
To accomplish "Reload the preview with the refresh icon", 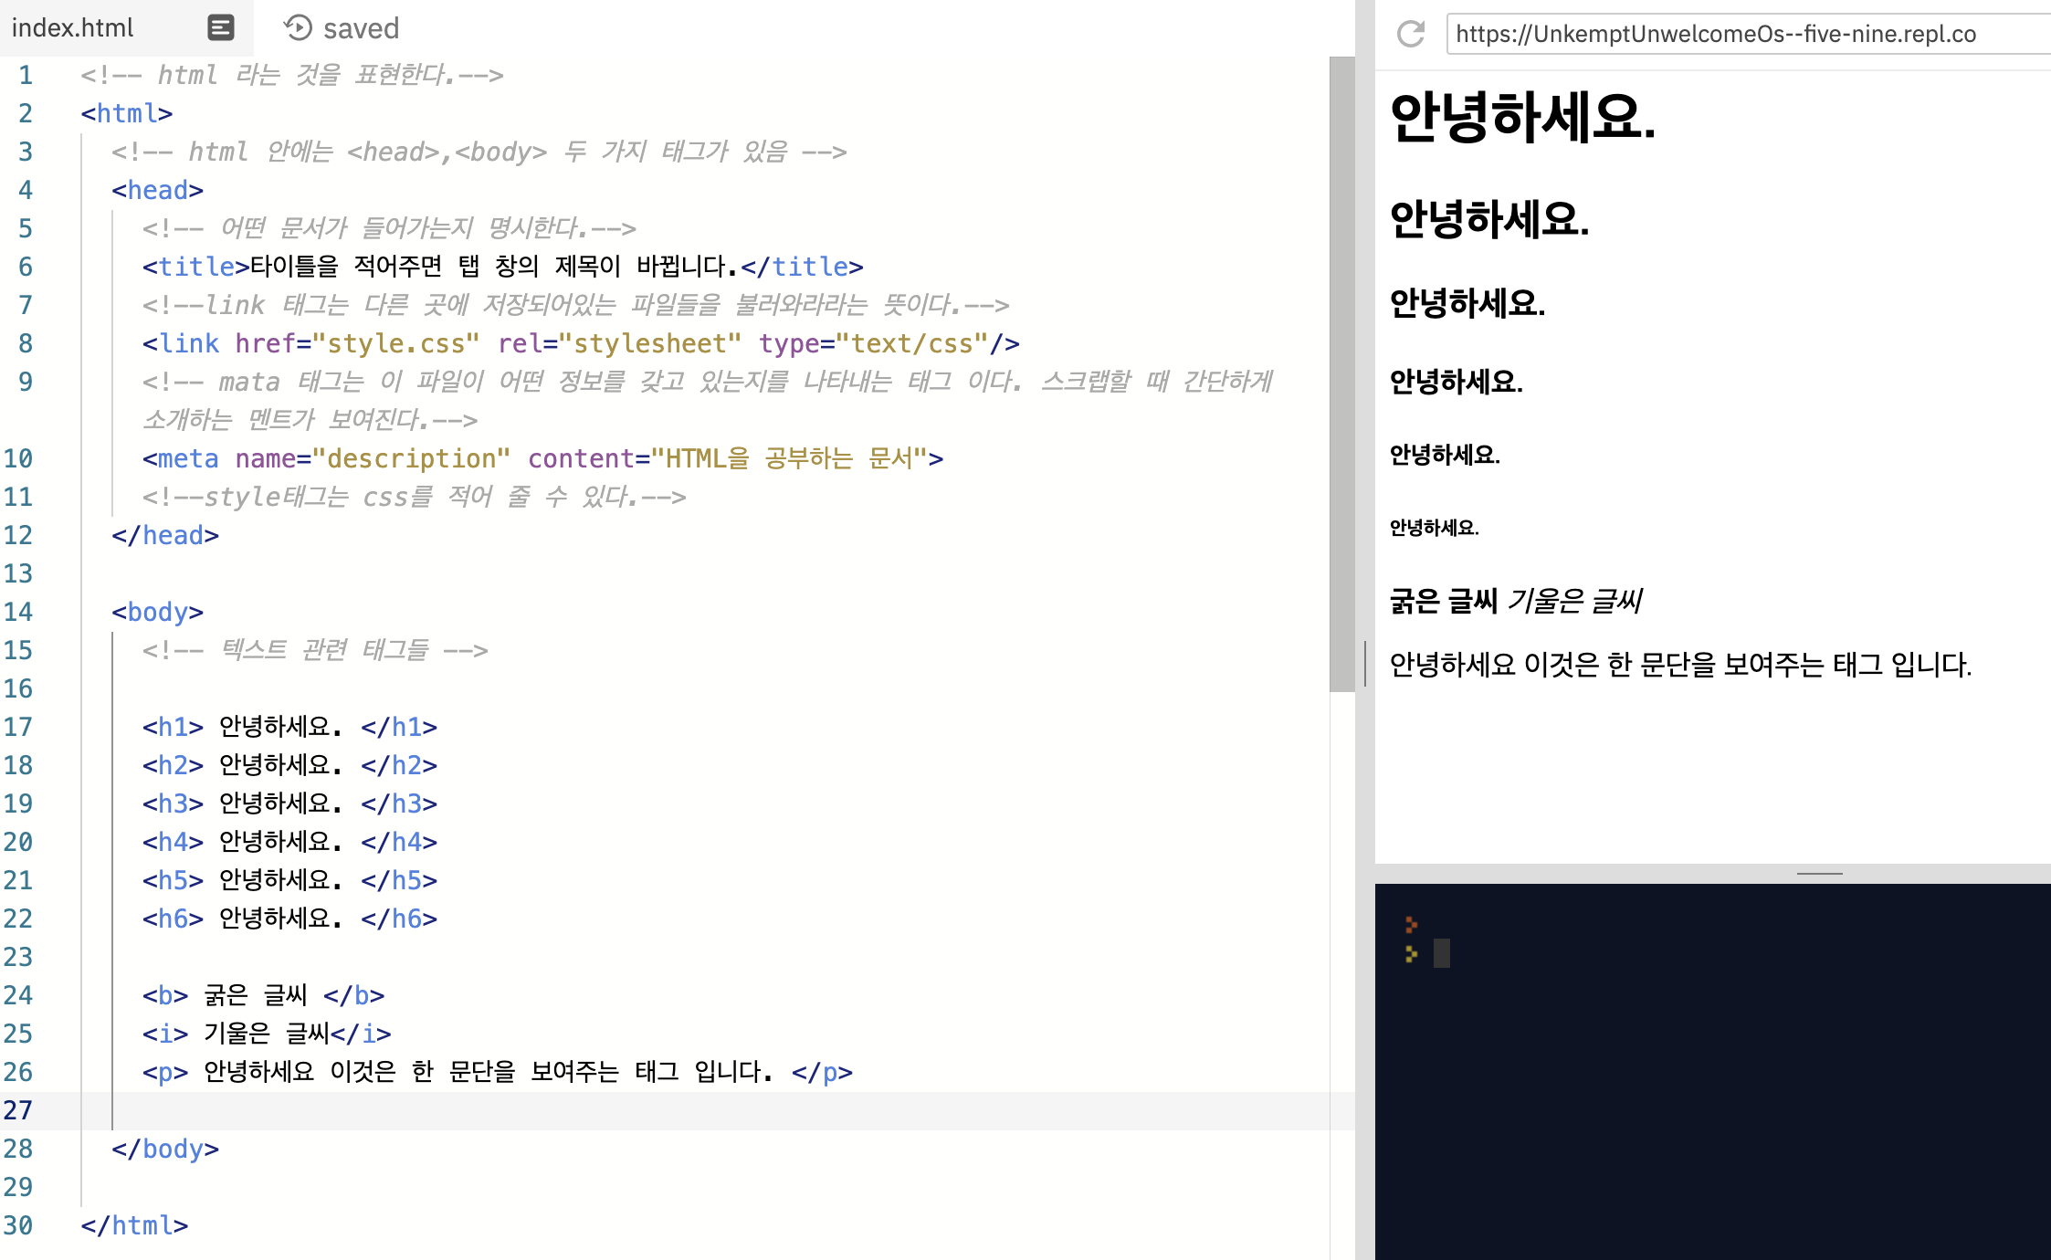I will point(1411,35).
